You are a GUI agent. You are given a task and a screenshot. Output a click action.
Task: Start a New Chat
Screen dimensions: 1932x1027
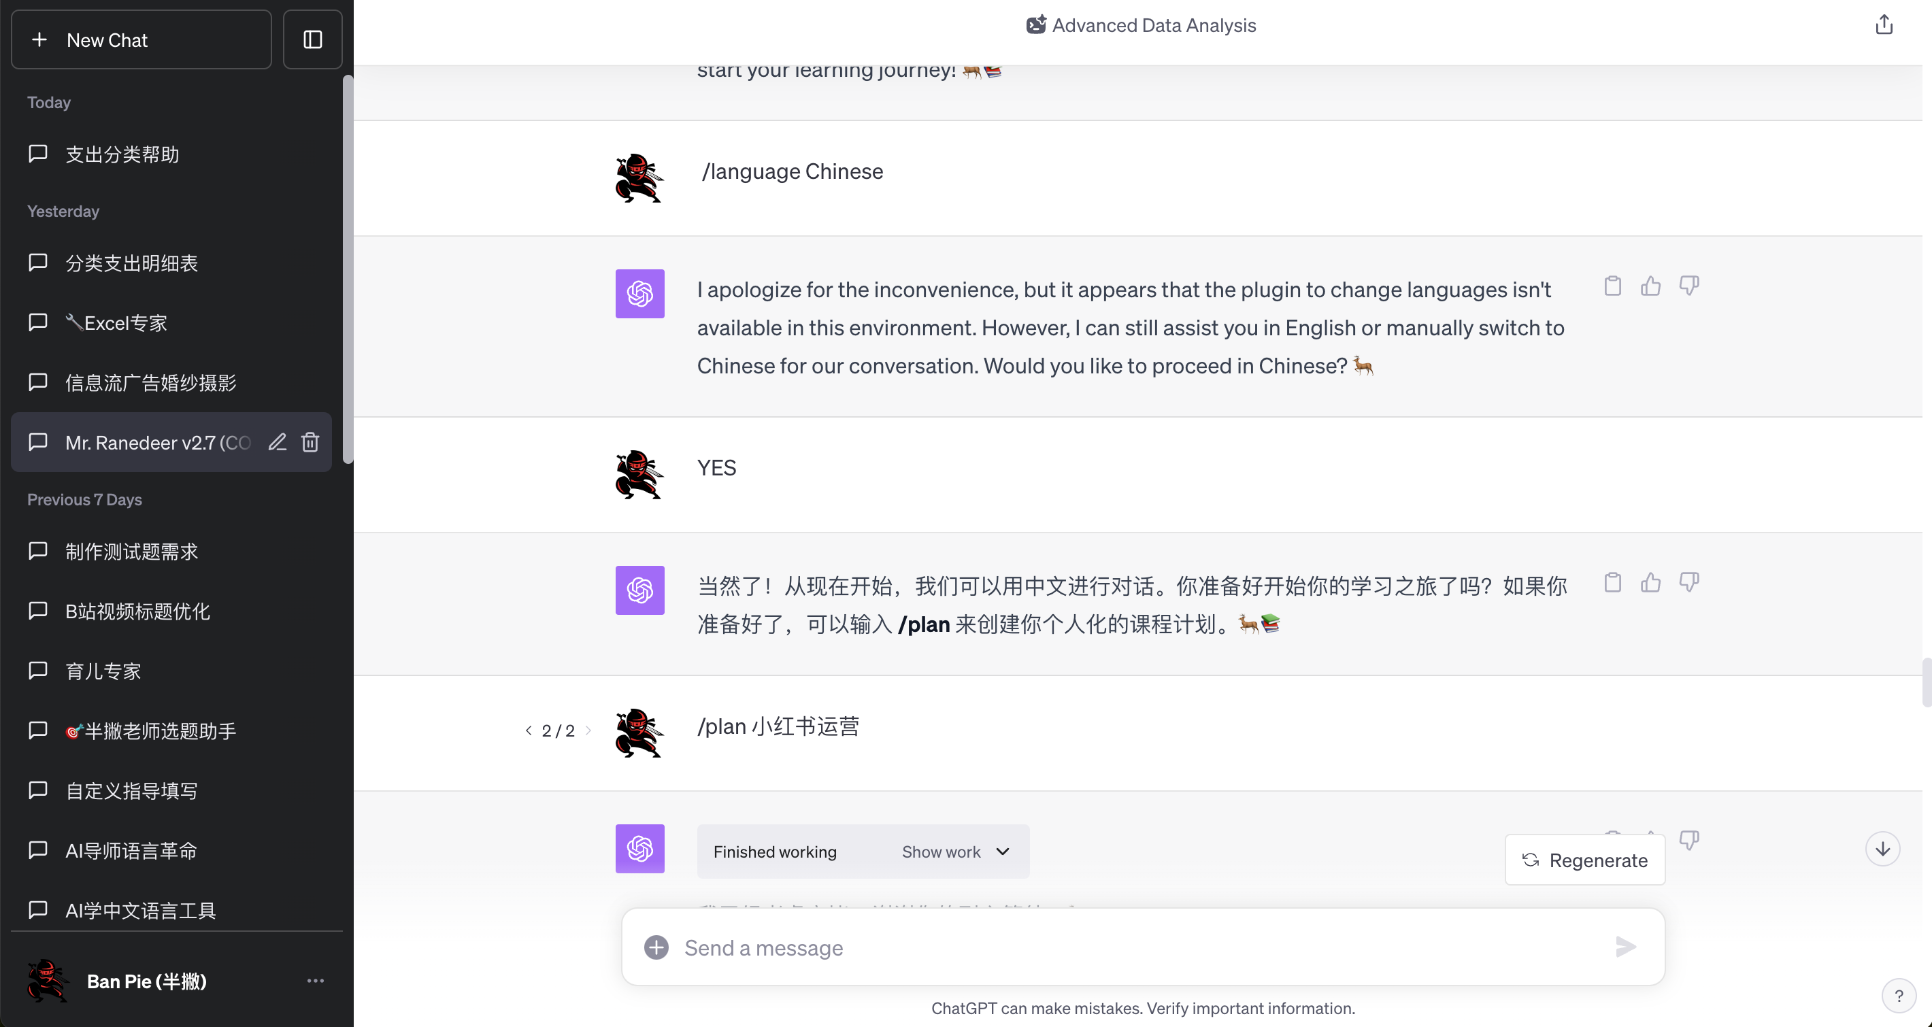pos(141,39)
